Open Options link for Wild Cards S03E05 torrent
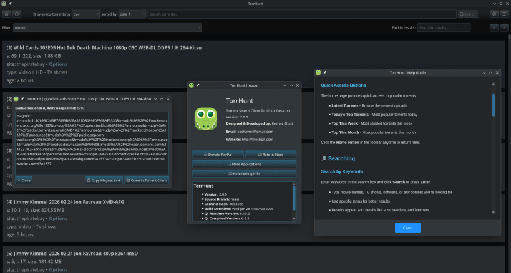Viewport: 511px width, 273px height. pyautogui.click(x=58, y=64)
